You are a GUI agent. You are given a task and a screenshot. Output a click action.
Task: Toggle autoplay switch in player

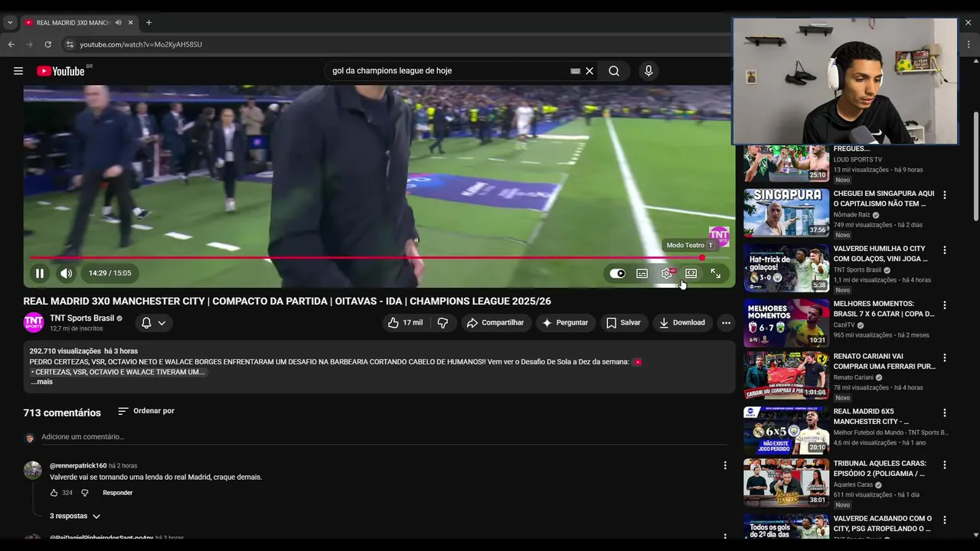click(x=617, y=273)
